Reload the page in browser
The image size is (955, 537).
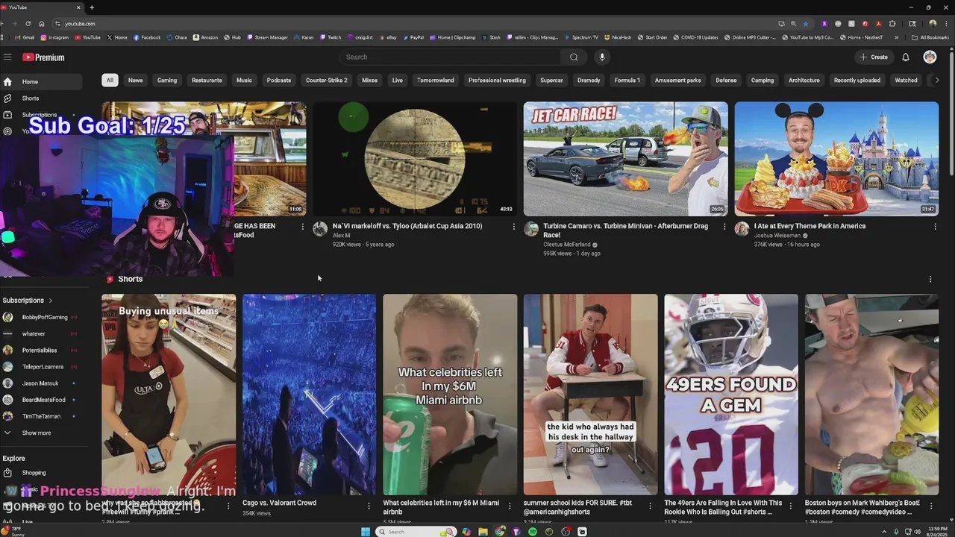27,24
